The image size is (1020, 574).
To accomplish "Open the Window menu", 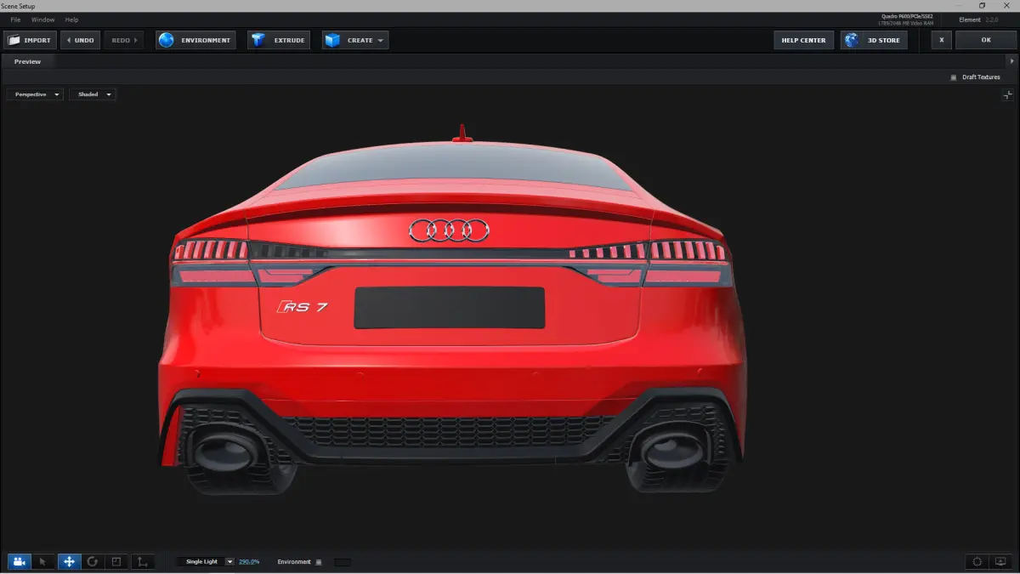I will click(42, 20).
